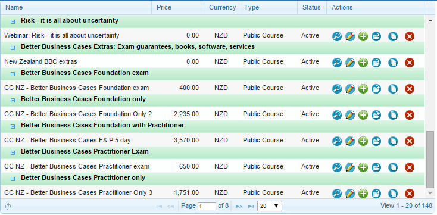View F& P 5 day course with magnifier
Viewport: 437px width, 215px height.
tap(337, 141)
